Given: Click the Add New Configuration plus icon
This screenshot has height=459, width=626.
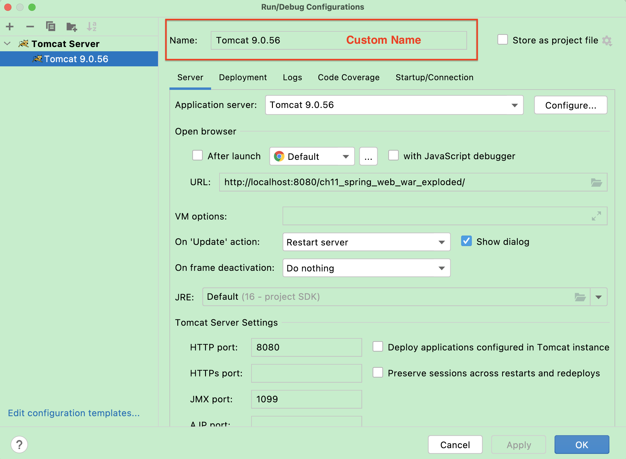Looking at the screenshot, I should coord(10,27).
